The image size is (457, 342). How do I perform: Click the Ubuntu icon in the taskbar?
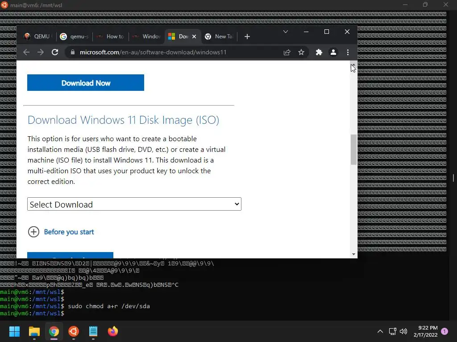pyautogui.click(x=74, y=331)
